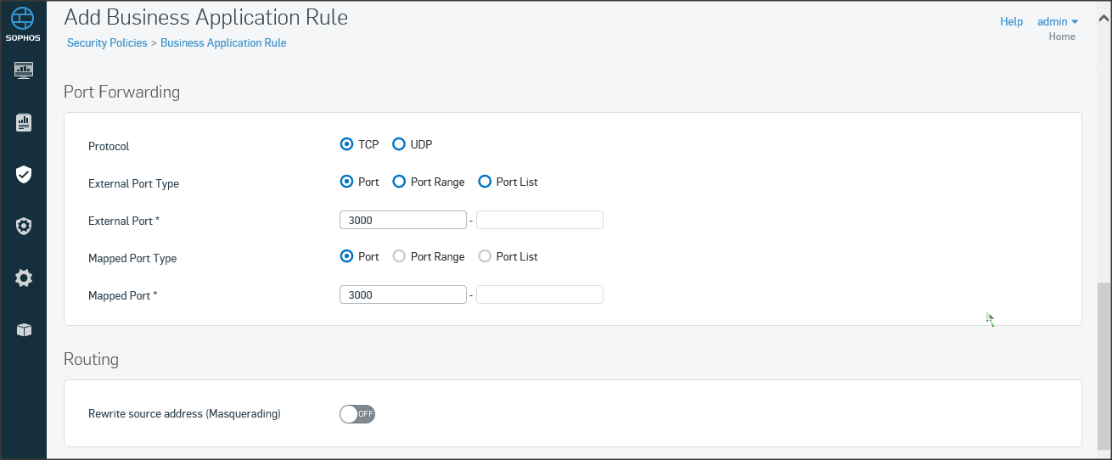Screen dimensions: 1112x460
Task: Click the scroll up arrow on scrollbar
Action: click(x=1104, y=17)
